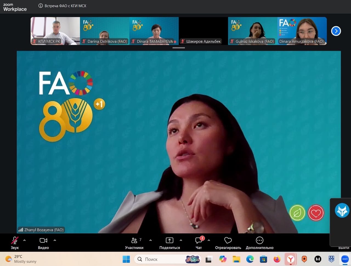Click the red heart reaction icon
The height and width of the screenshot is (266, 351).
316,213
